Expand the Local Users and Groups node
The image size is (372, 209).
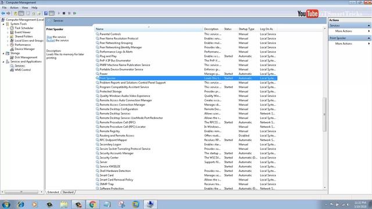[x=8, y=41]
